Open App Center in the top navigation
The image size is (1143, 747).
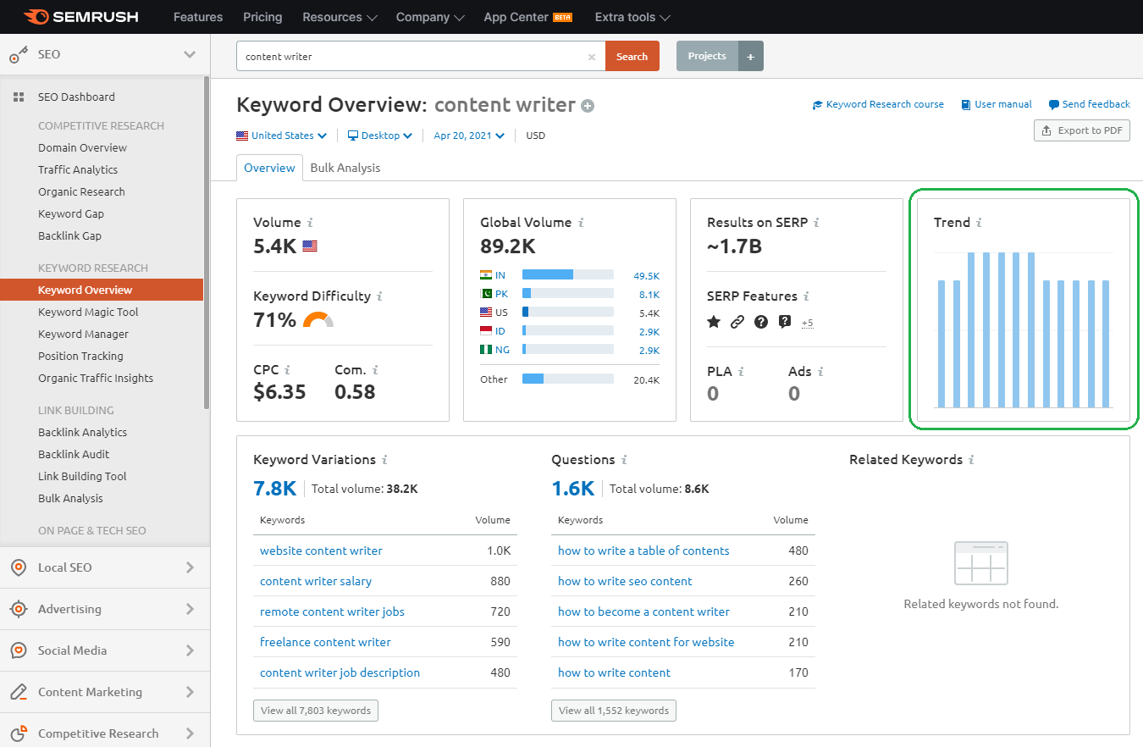pos(528,17)
